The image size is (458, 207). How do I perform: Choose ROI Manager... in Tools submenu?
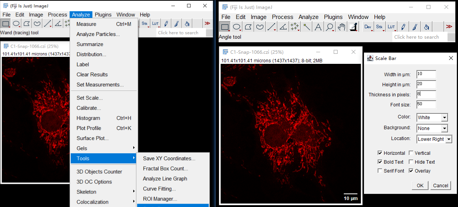[173, 199]
